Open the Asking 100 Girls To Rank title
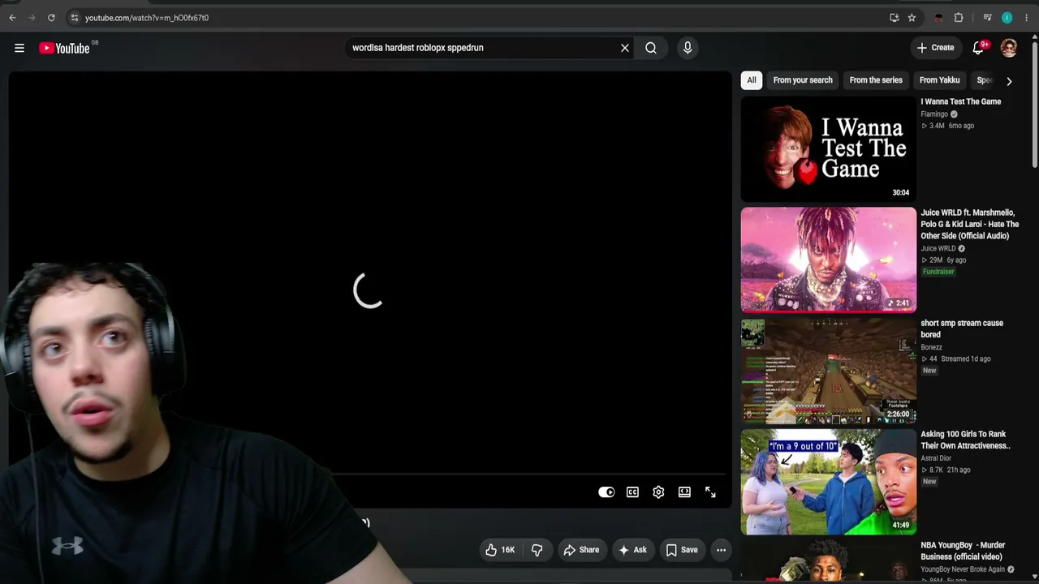 (x=966, y=440)
